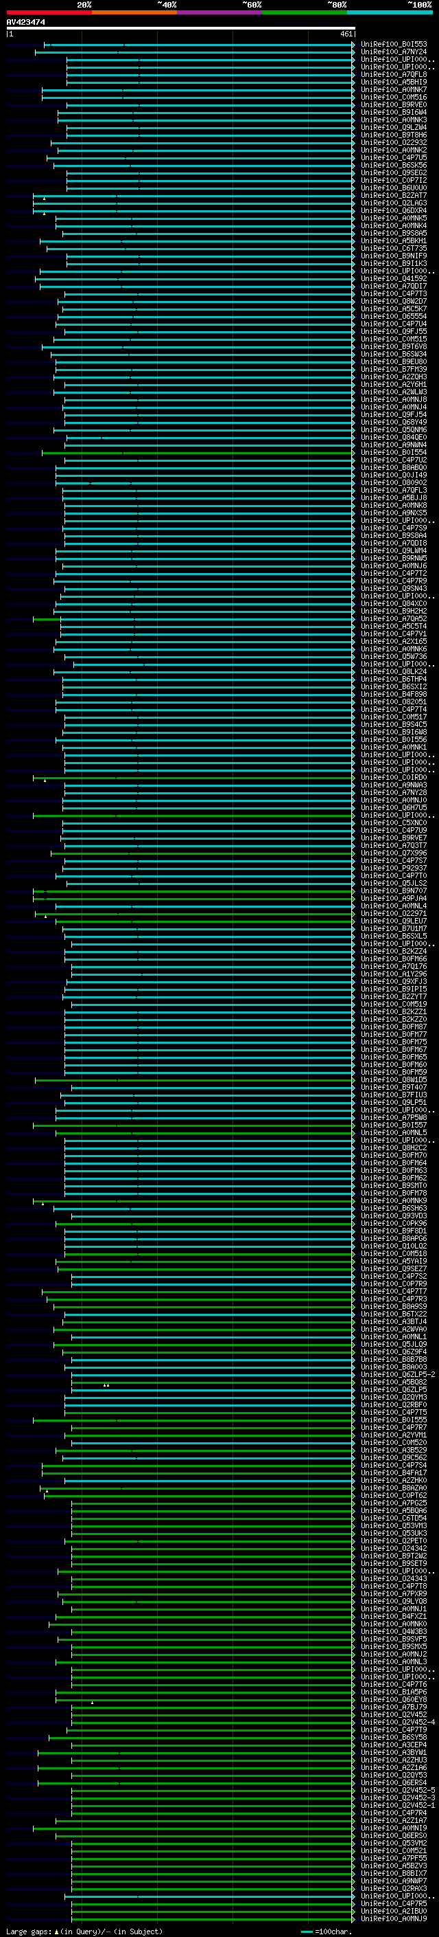
Task: Click the green ~80% identity legend bar
Action: (305, 12)
